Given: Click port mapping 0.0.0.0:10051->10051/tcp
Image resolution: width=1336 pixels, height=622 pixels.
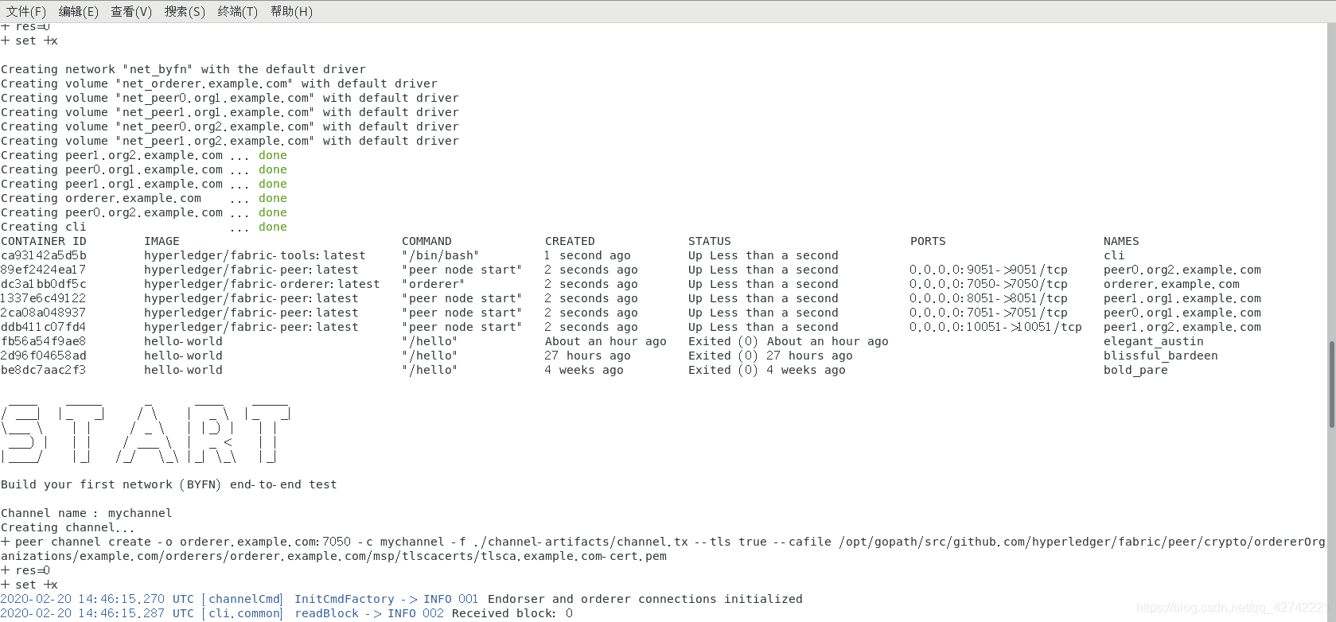Looking at the screenshot, I should pos(996,327).
